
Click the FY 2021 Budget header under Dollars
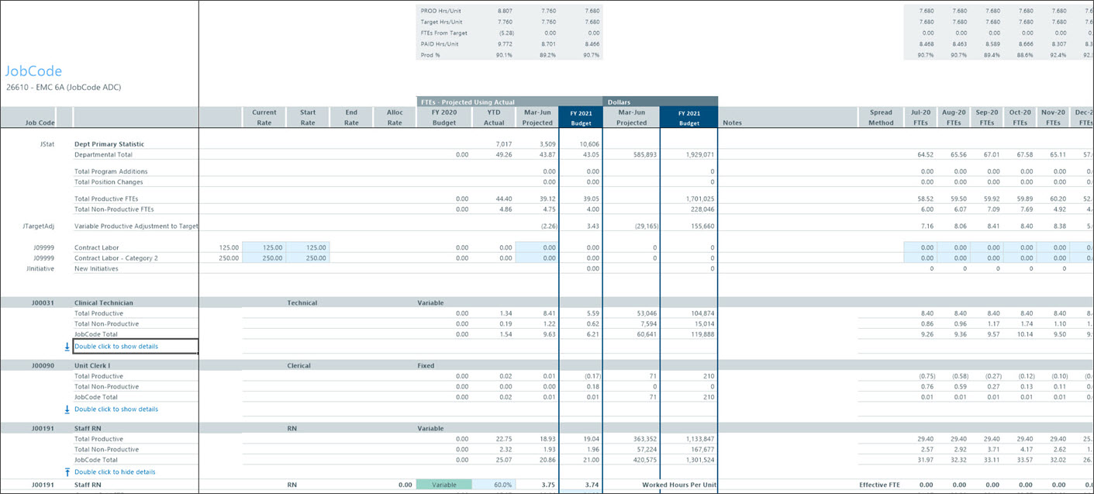688,118
